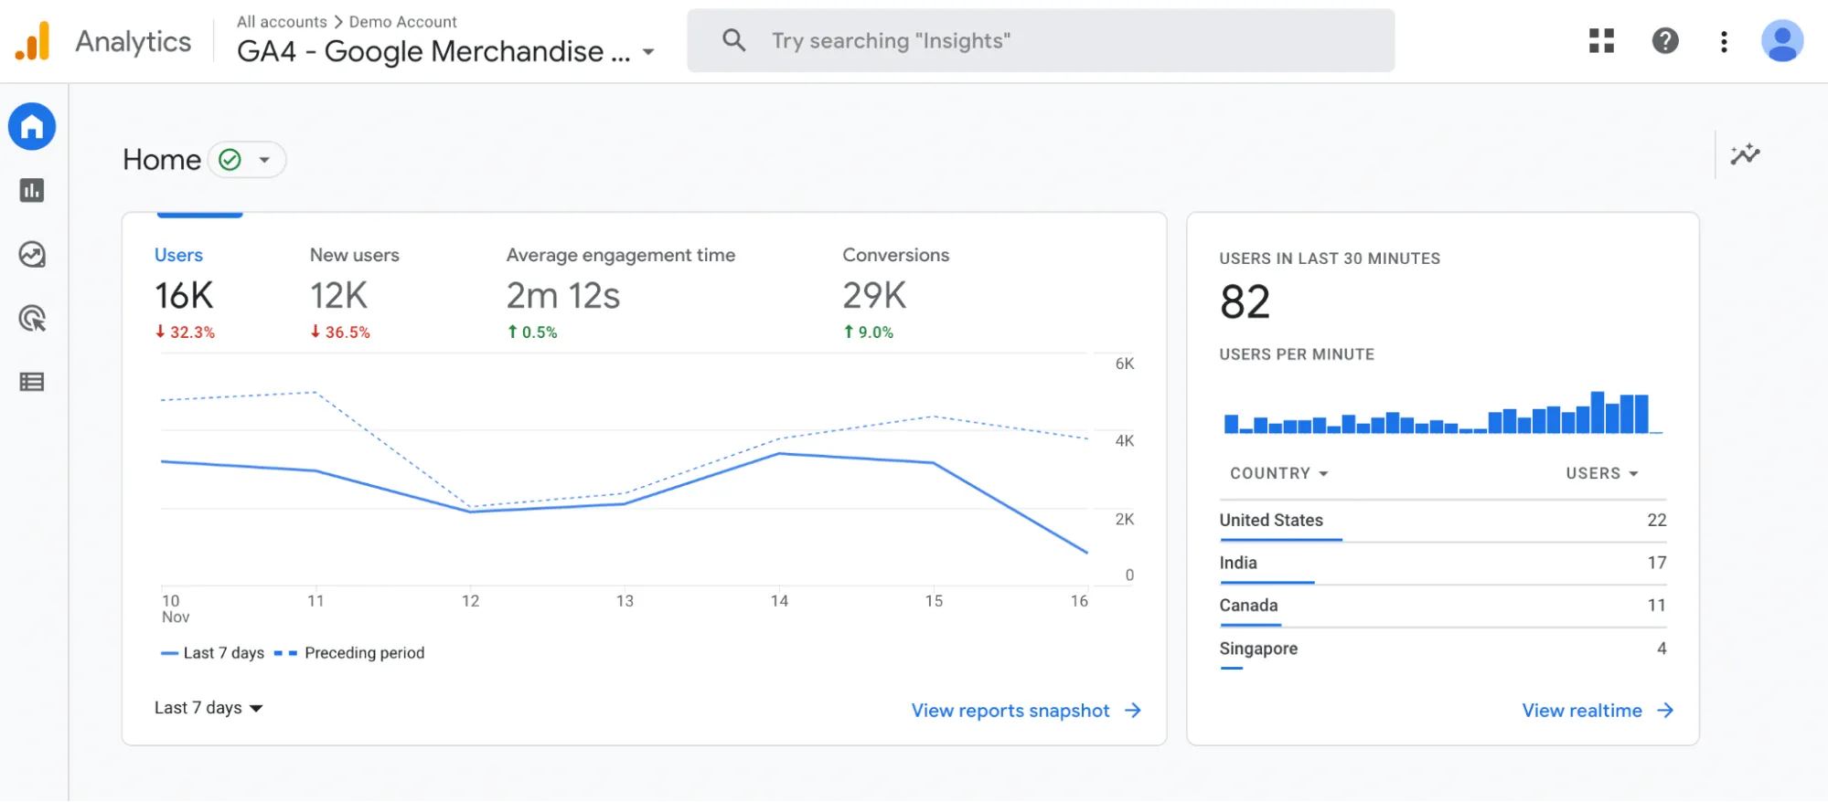This screenshot has width=1828, height=802.
Task: Click into the search field
Action: pos(1041,40)
